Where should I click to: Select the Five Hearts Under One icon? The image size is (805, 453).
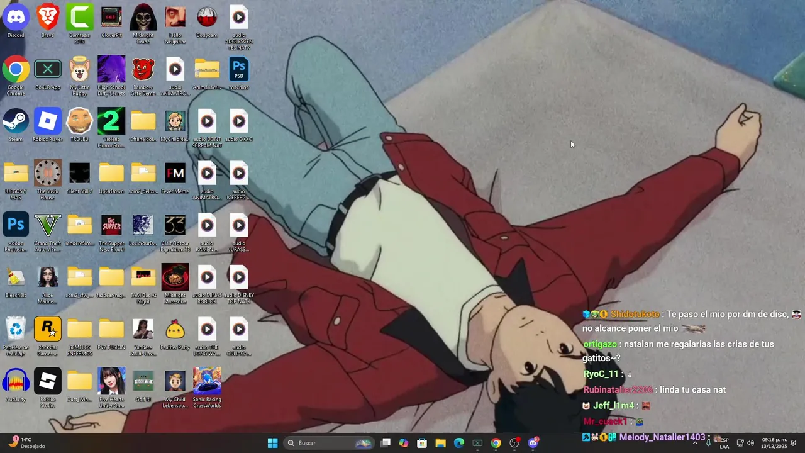(111, 388)
